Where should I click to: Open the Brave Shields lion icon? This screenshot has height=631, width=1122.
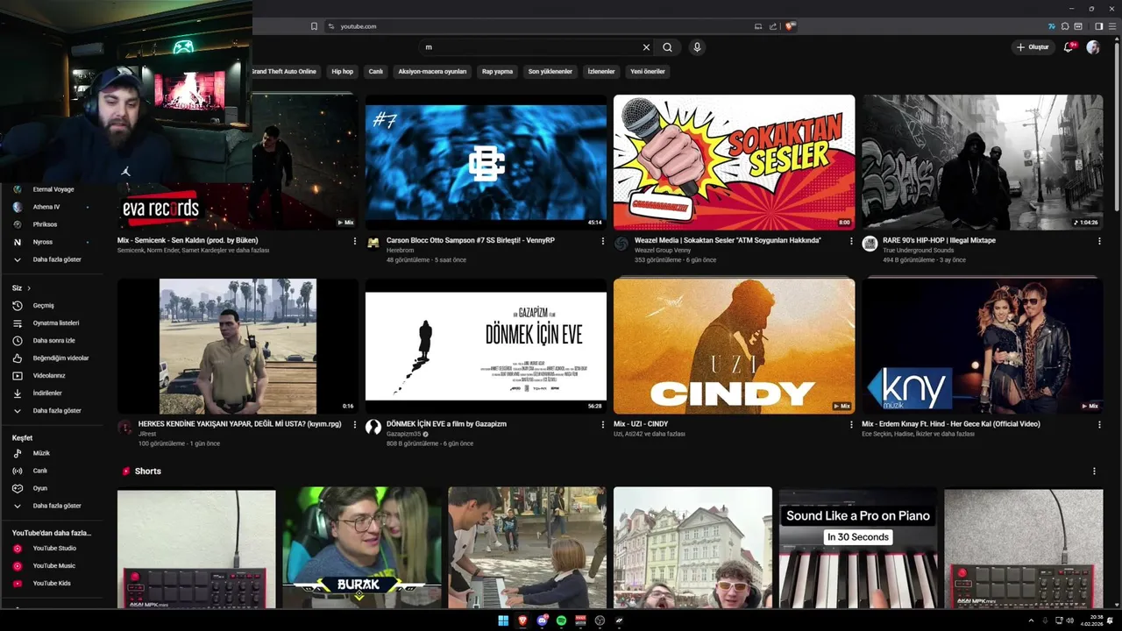tap(790, 26)
